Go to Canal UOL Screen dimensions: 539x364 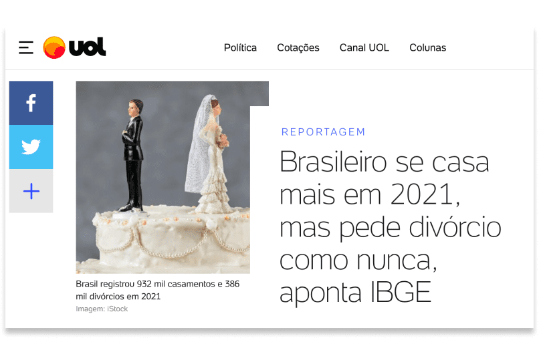click(364, 47)
